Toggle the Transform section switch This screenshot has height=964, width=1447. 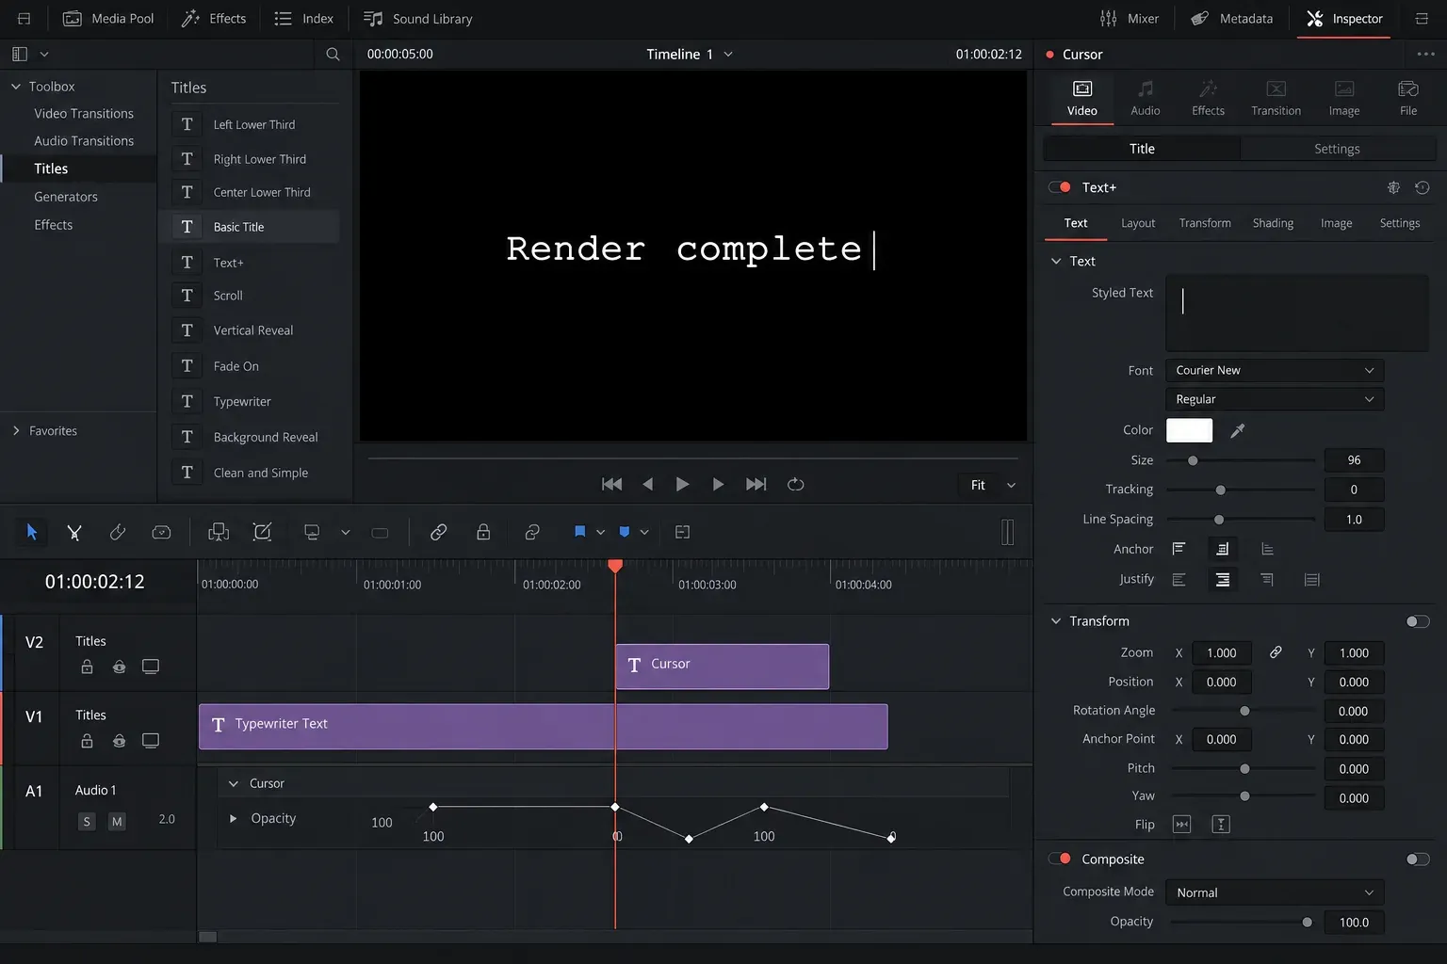(x=1418, y=621)
